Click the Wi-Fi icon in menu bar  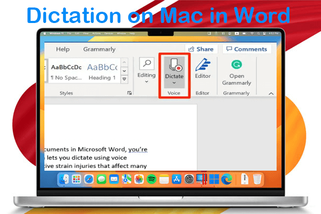pos(252,33)
